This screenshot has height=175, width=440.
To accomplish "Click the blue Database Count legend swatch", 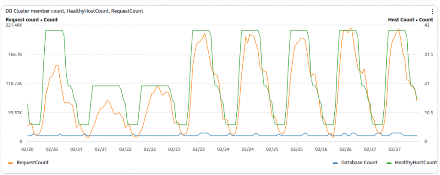I will [x=335, y=163].
